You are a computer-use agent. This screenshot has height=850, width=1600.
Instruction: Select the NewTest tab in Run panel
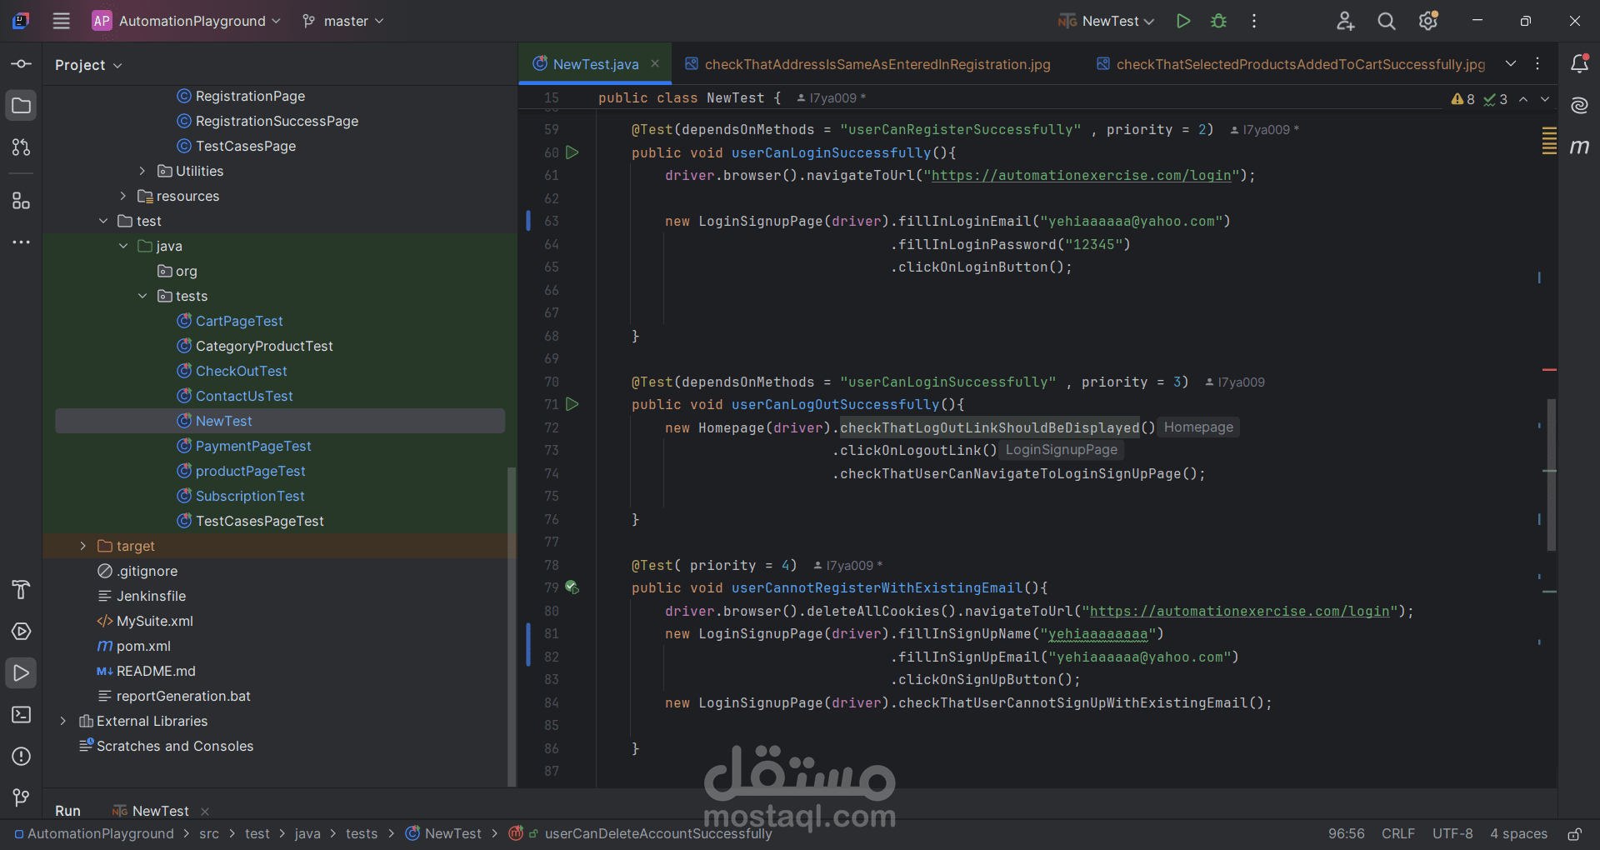tap(151, 811)
